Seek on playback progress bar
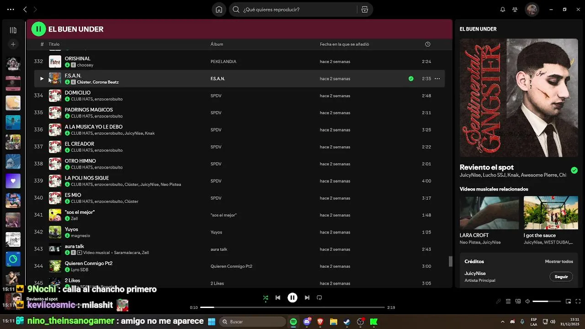 point(292,308)
